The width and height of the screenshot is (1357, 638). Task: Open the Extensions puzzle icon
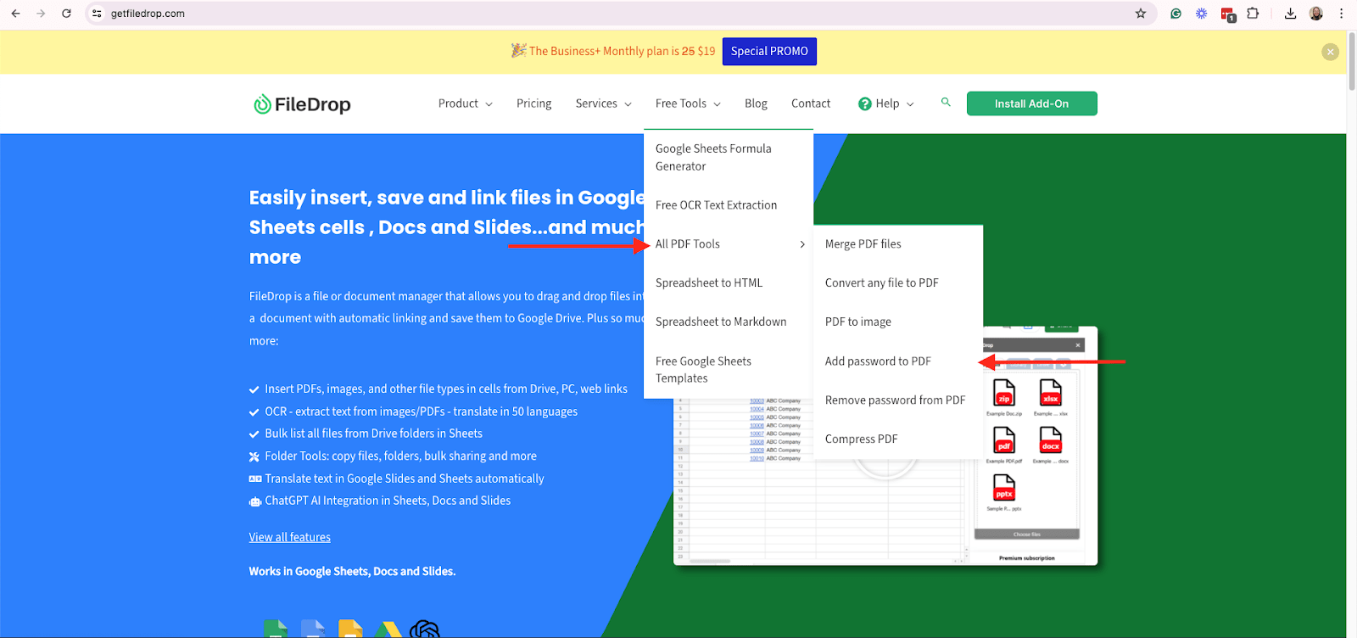coord(1253,14)
